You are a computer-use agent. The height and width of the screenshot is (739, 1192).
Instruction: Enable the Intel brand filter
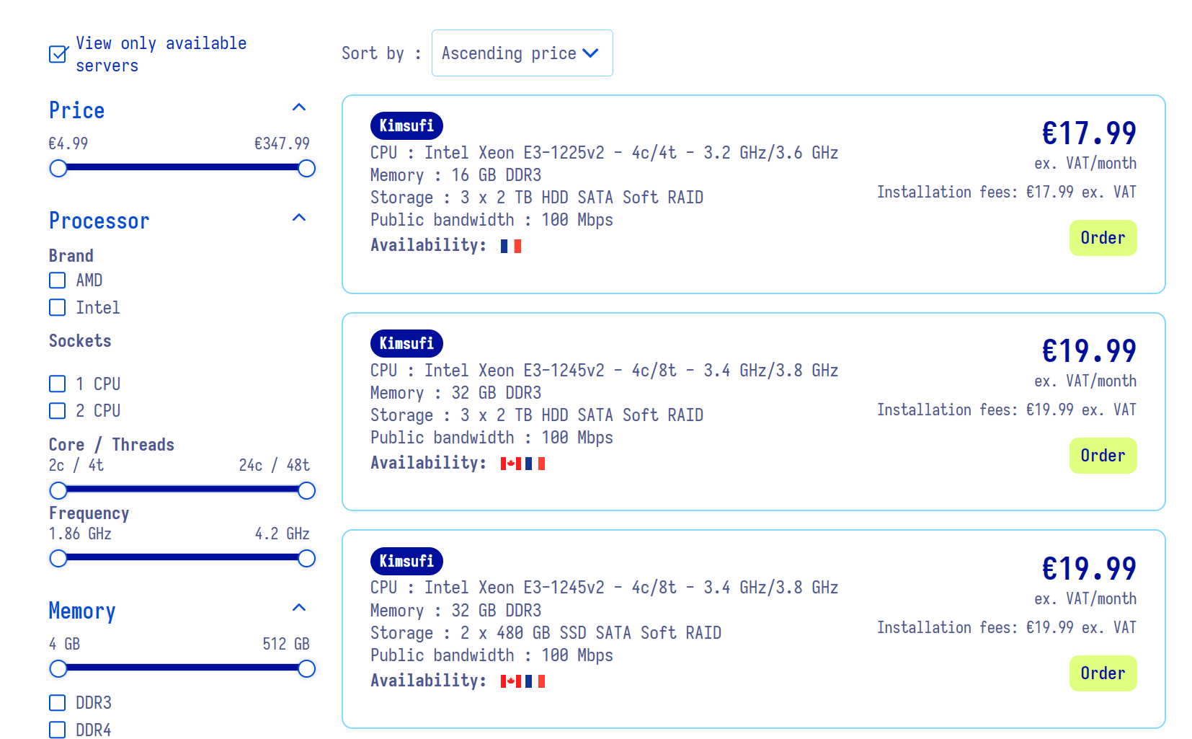(x=58, y=308)
